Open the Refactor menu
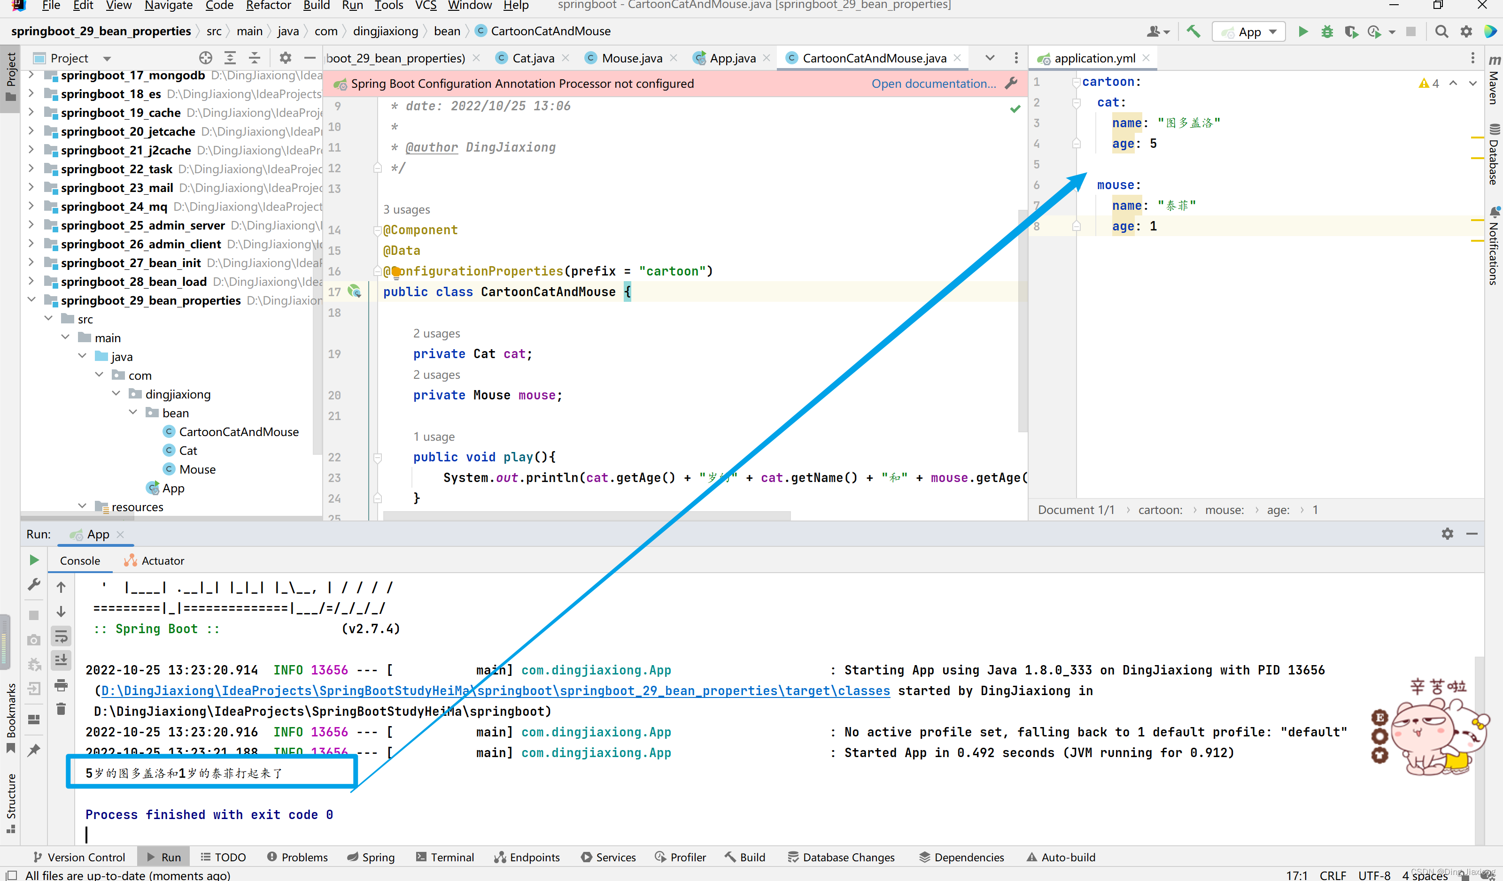The height and width of the screenshot is (881, 1503). (268, 5)
